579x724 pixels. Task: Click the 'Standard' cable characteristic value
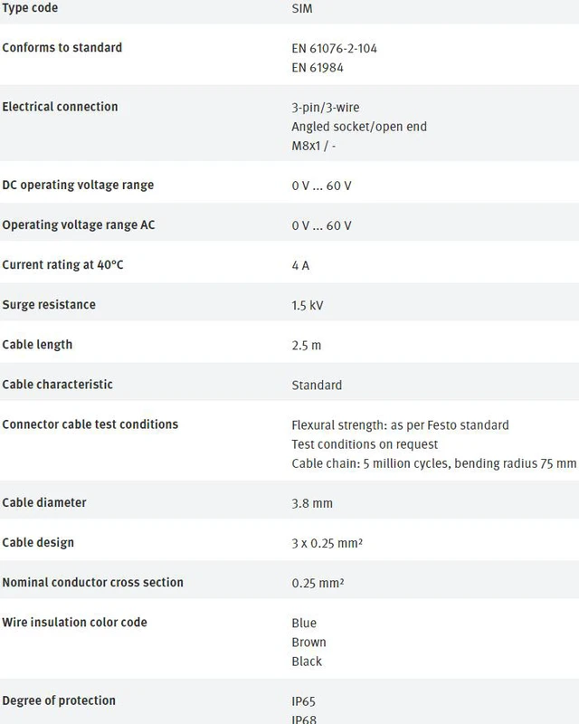click(x=317, y=386)
